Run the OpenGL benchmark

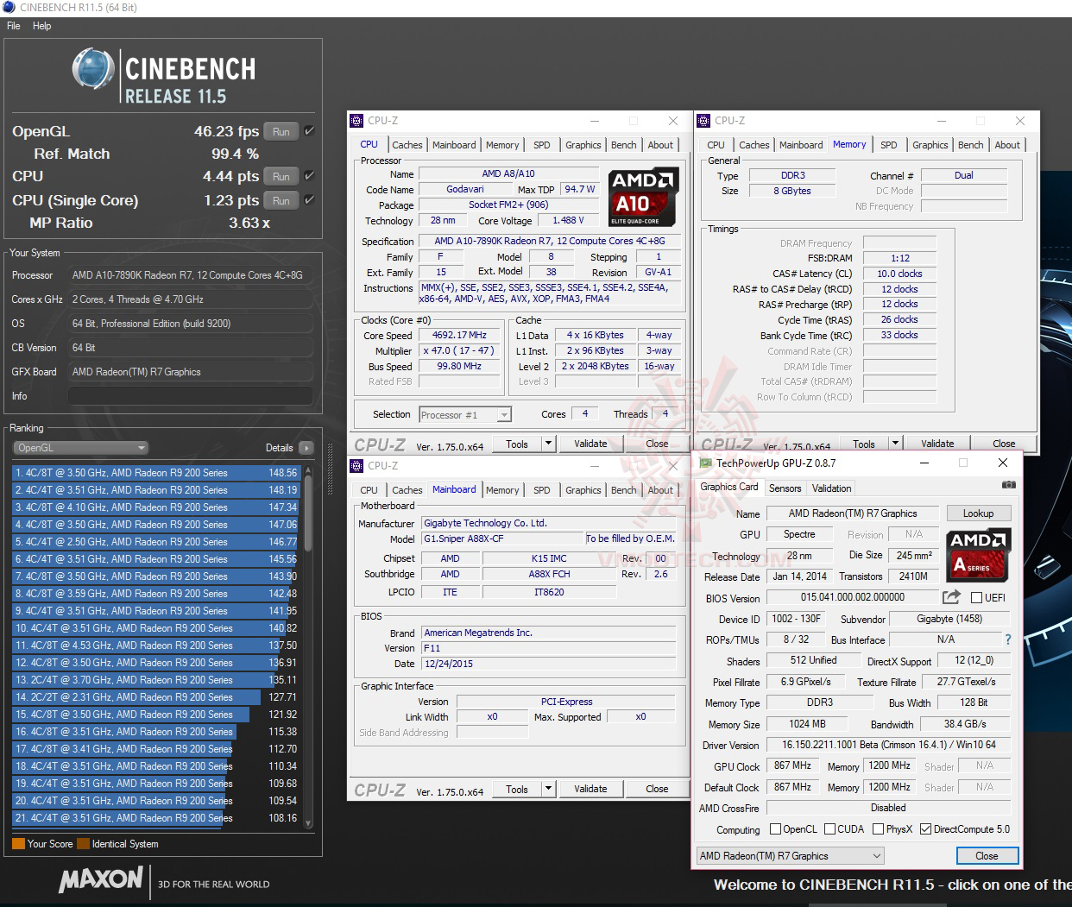(281, 132)
